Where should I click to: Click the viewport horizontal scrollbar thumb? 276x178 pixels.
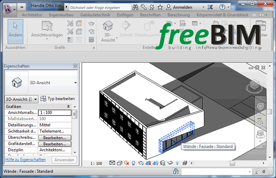(232, 163)
